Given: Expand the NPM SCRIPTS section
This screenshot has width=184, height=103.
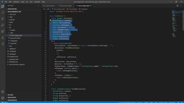Looking at the screenshot, I should (x=24, y=98).
